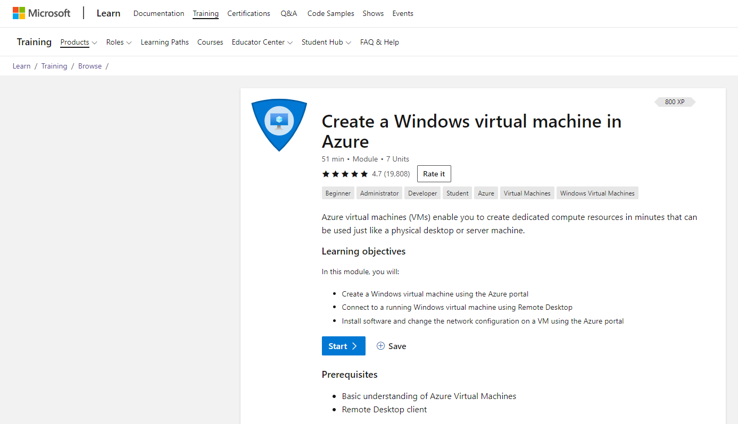Image resolution: width=738 pixels, height=424 pixels.
Task: Expand the Educator Center dropdown
Action: (262, 42)
